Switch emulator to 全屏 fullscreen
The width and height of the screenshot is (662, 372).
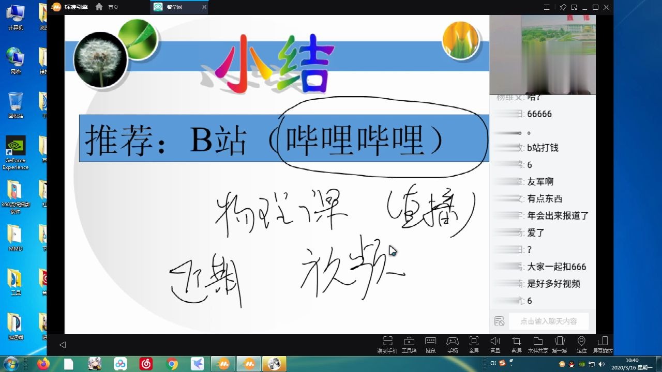point(474,344)
